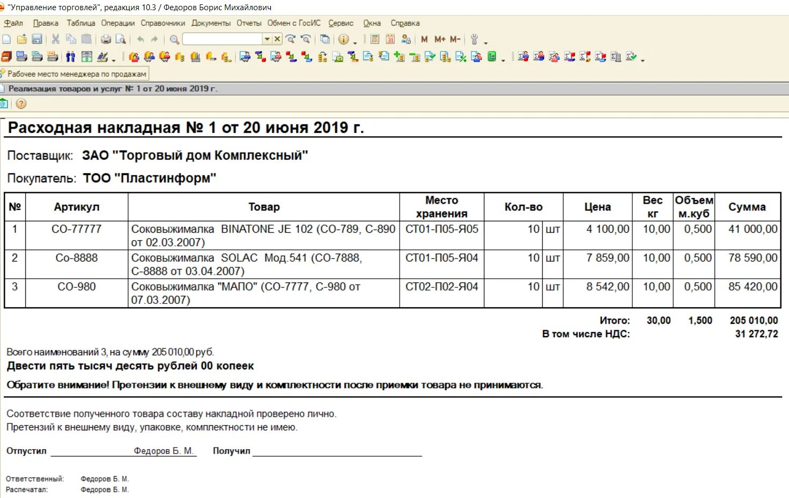The width and height of the screenshot is (789, 498).
Task: Open the Документы menu
Action: 211,23
